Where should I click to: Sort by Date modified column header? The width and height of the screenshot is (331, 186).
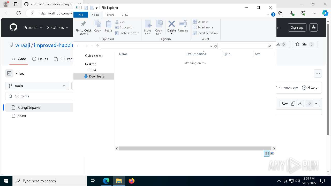[204, 54]
